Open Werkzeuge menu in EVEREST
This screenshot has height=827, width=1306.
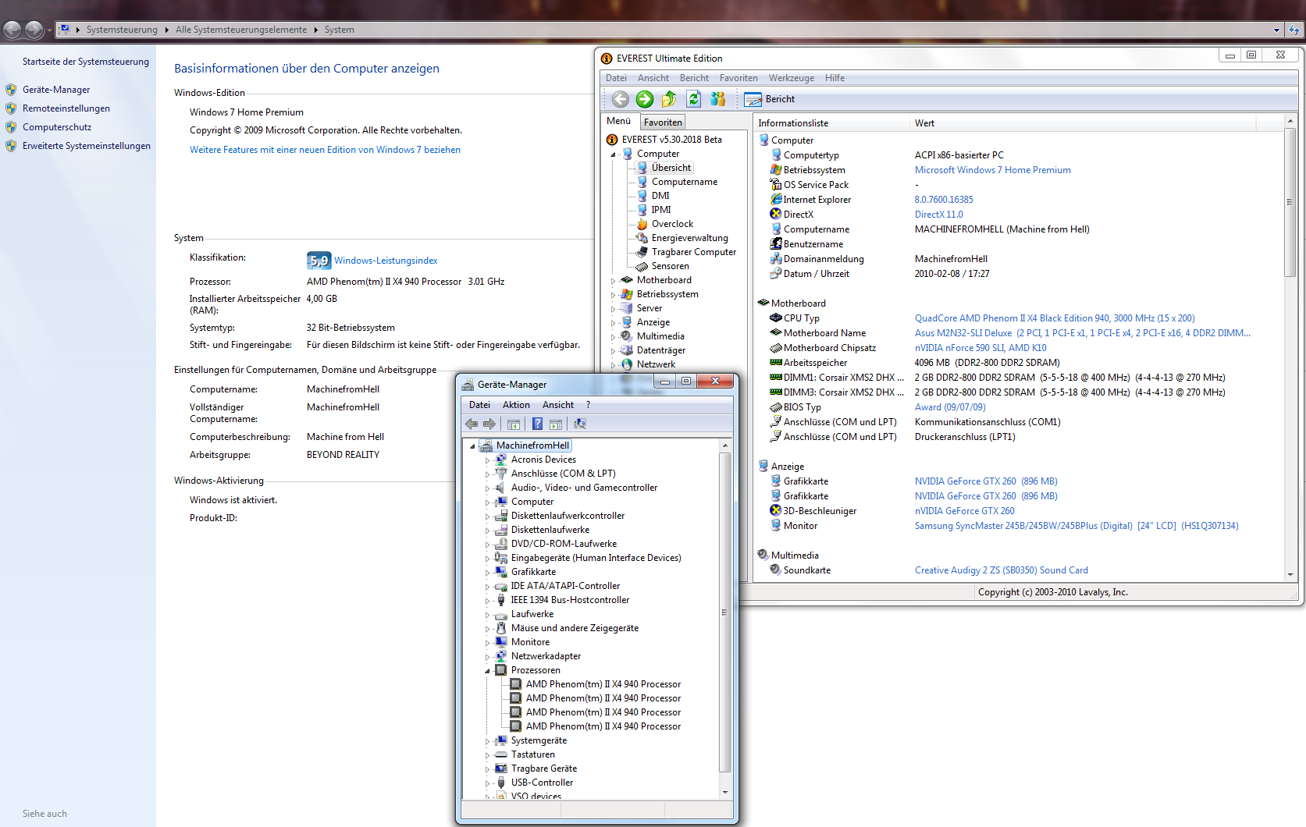[x=792, y=78]
